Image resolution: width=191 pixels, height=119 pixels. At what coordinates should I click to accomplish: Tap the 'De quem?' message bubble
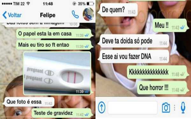pyautogui.click(x=118, y=10)
